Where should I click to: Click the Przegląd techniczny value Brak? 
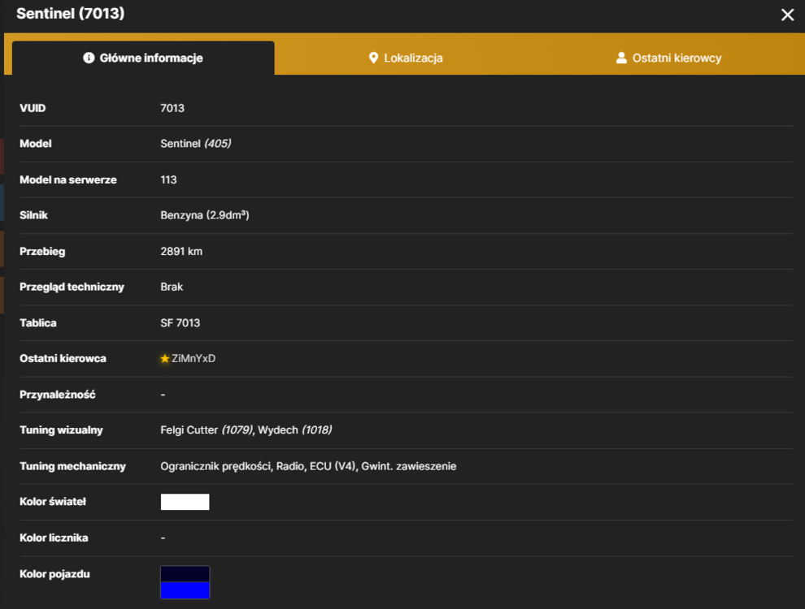coord(172,287)
